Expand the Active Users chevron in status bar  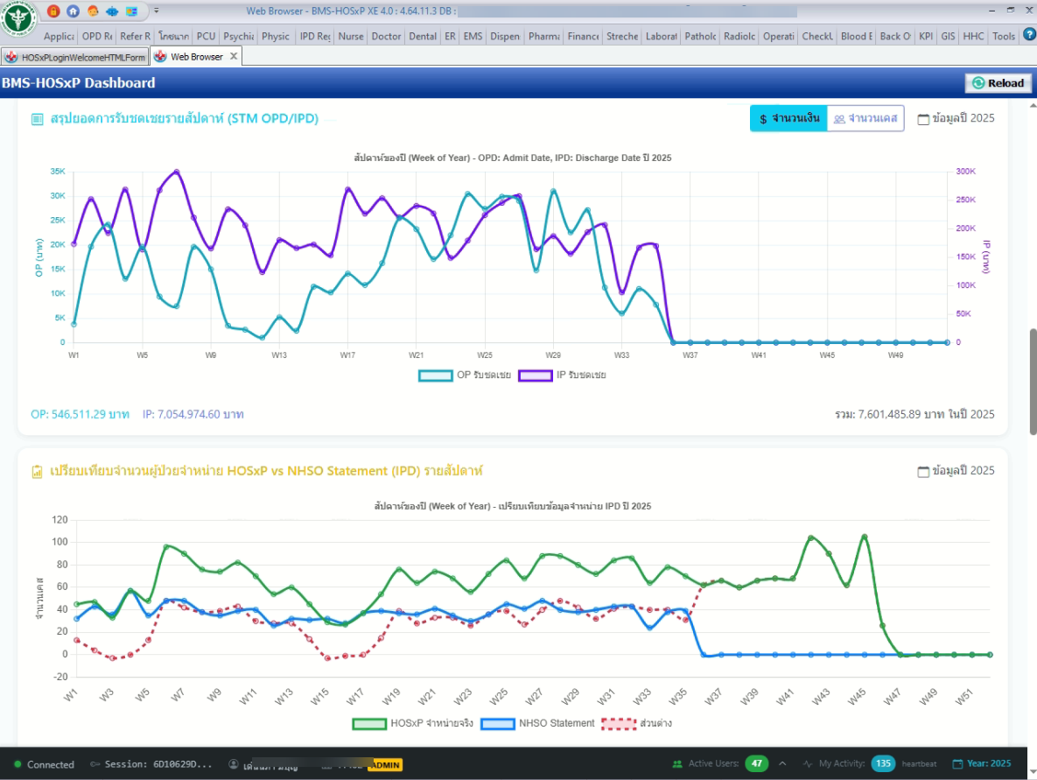pos(782,763)
